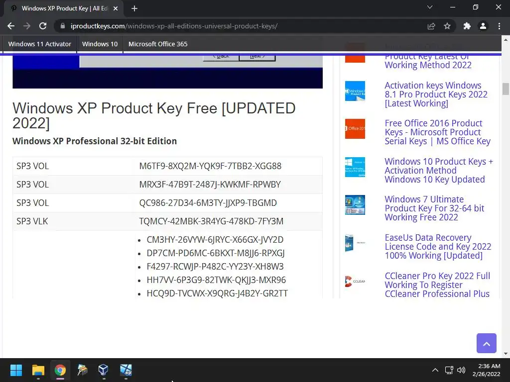Click the forward navigation arrow
The height and width of the screenshot is (382, 510).
[x=27, y=26]
